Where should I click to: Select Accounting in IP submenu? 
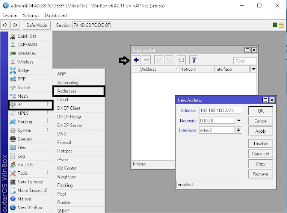coord(79,83)
